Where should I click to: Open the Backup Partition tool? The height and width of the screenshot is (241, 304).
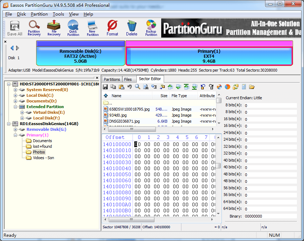click(x=151, y=28)
